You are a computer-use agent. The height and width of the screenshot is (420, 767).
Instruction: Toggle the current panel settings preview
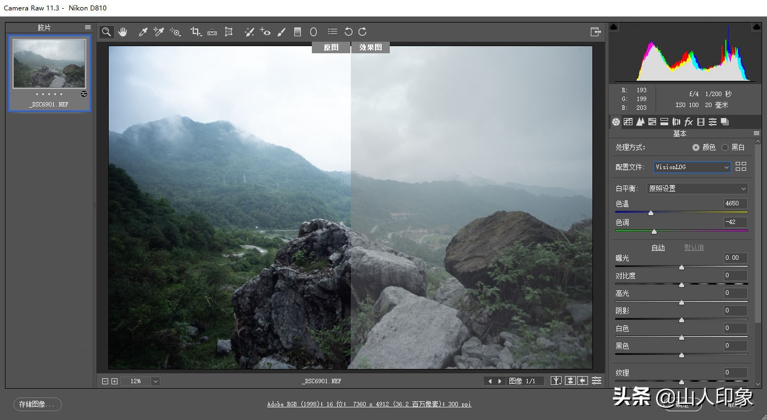point(596,380)
